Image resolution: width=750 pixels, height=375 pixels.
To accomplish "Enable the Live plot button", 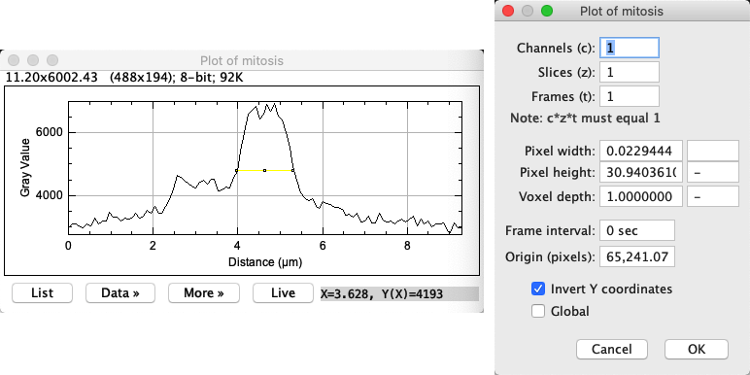I will [283, 292].
